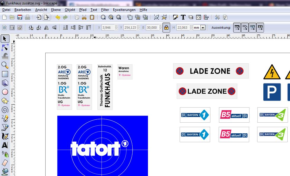The height and width of the screenshot is (176, 290).
Task: Raise selection to top
Action: [x=88, y=28]
